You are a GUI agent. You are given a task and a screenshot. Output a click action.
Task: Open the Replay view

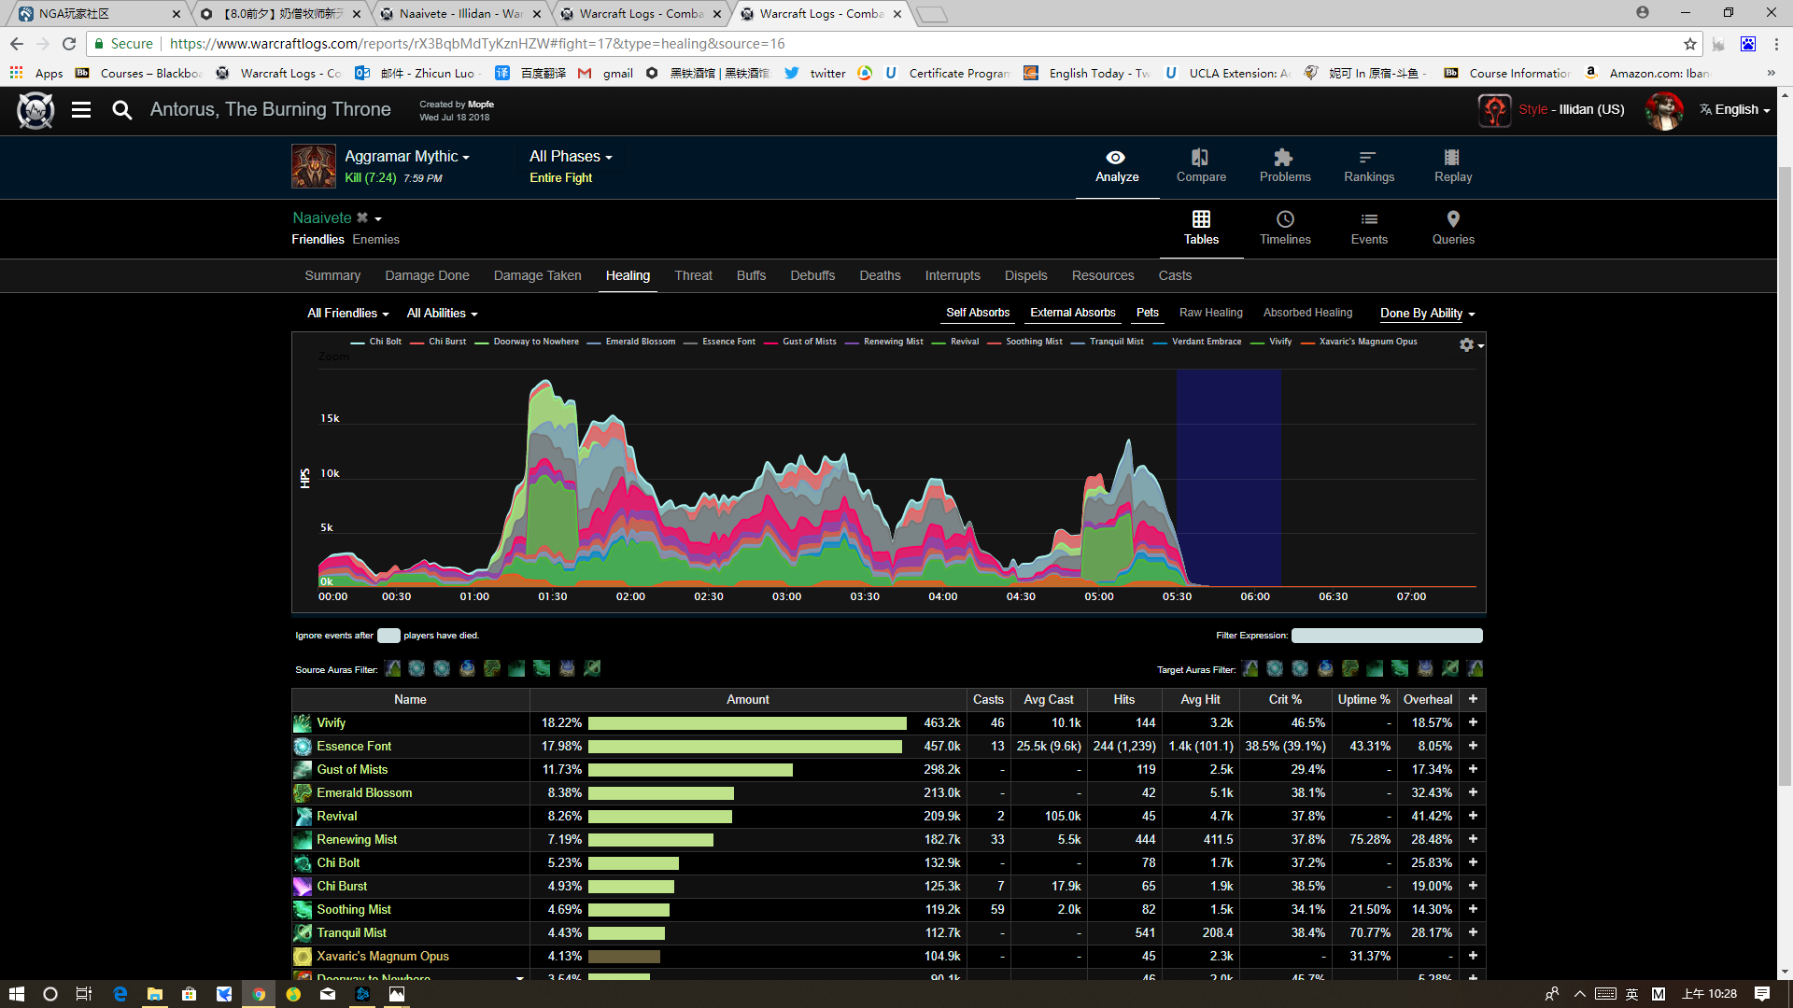(1453, 167)
